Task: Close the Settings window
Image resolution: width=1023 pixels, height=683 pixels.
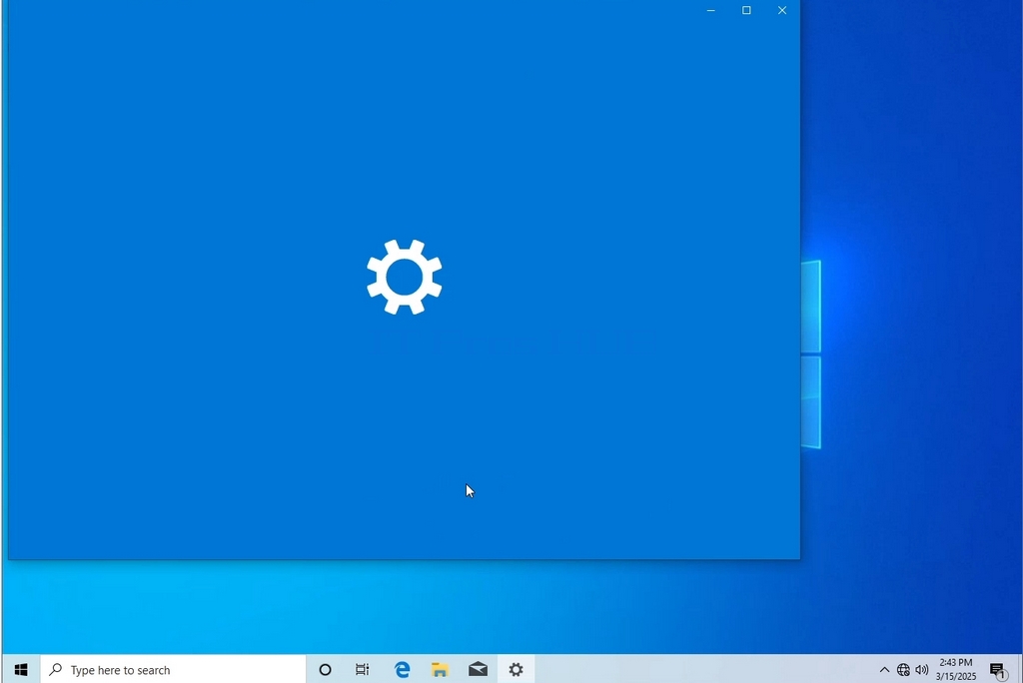Action: (782, 10)
